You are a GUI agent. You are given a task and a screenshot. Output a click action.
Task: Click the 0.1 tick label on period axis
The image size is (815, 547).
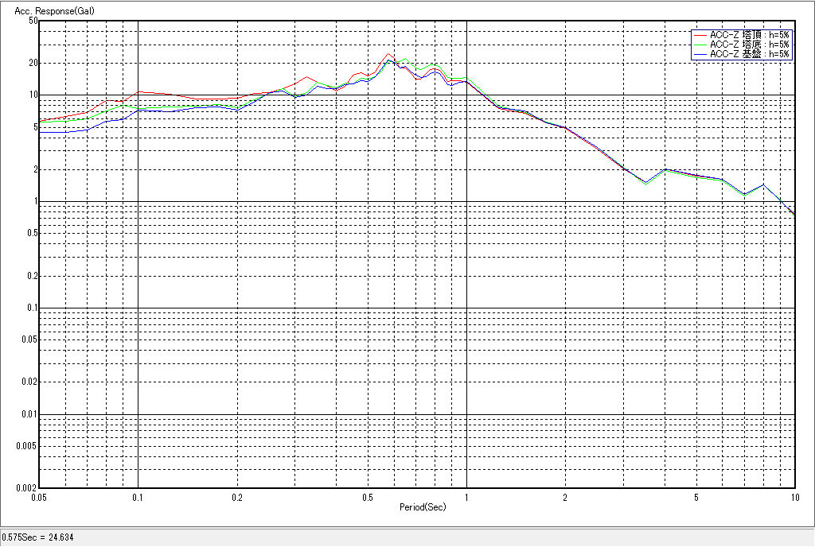(x=138, y=498)
